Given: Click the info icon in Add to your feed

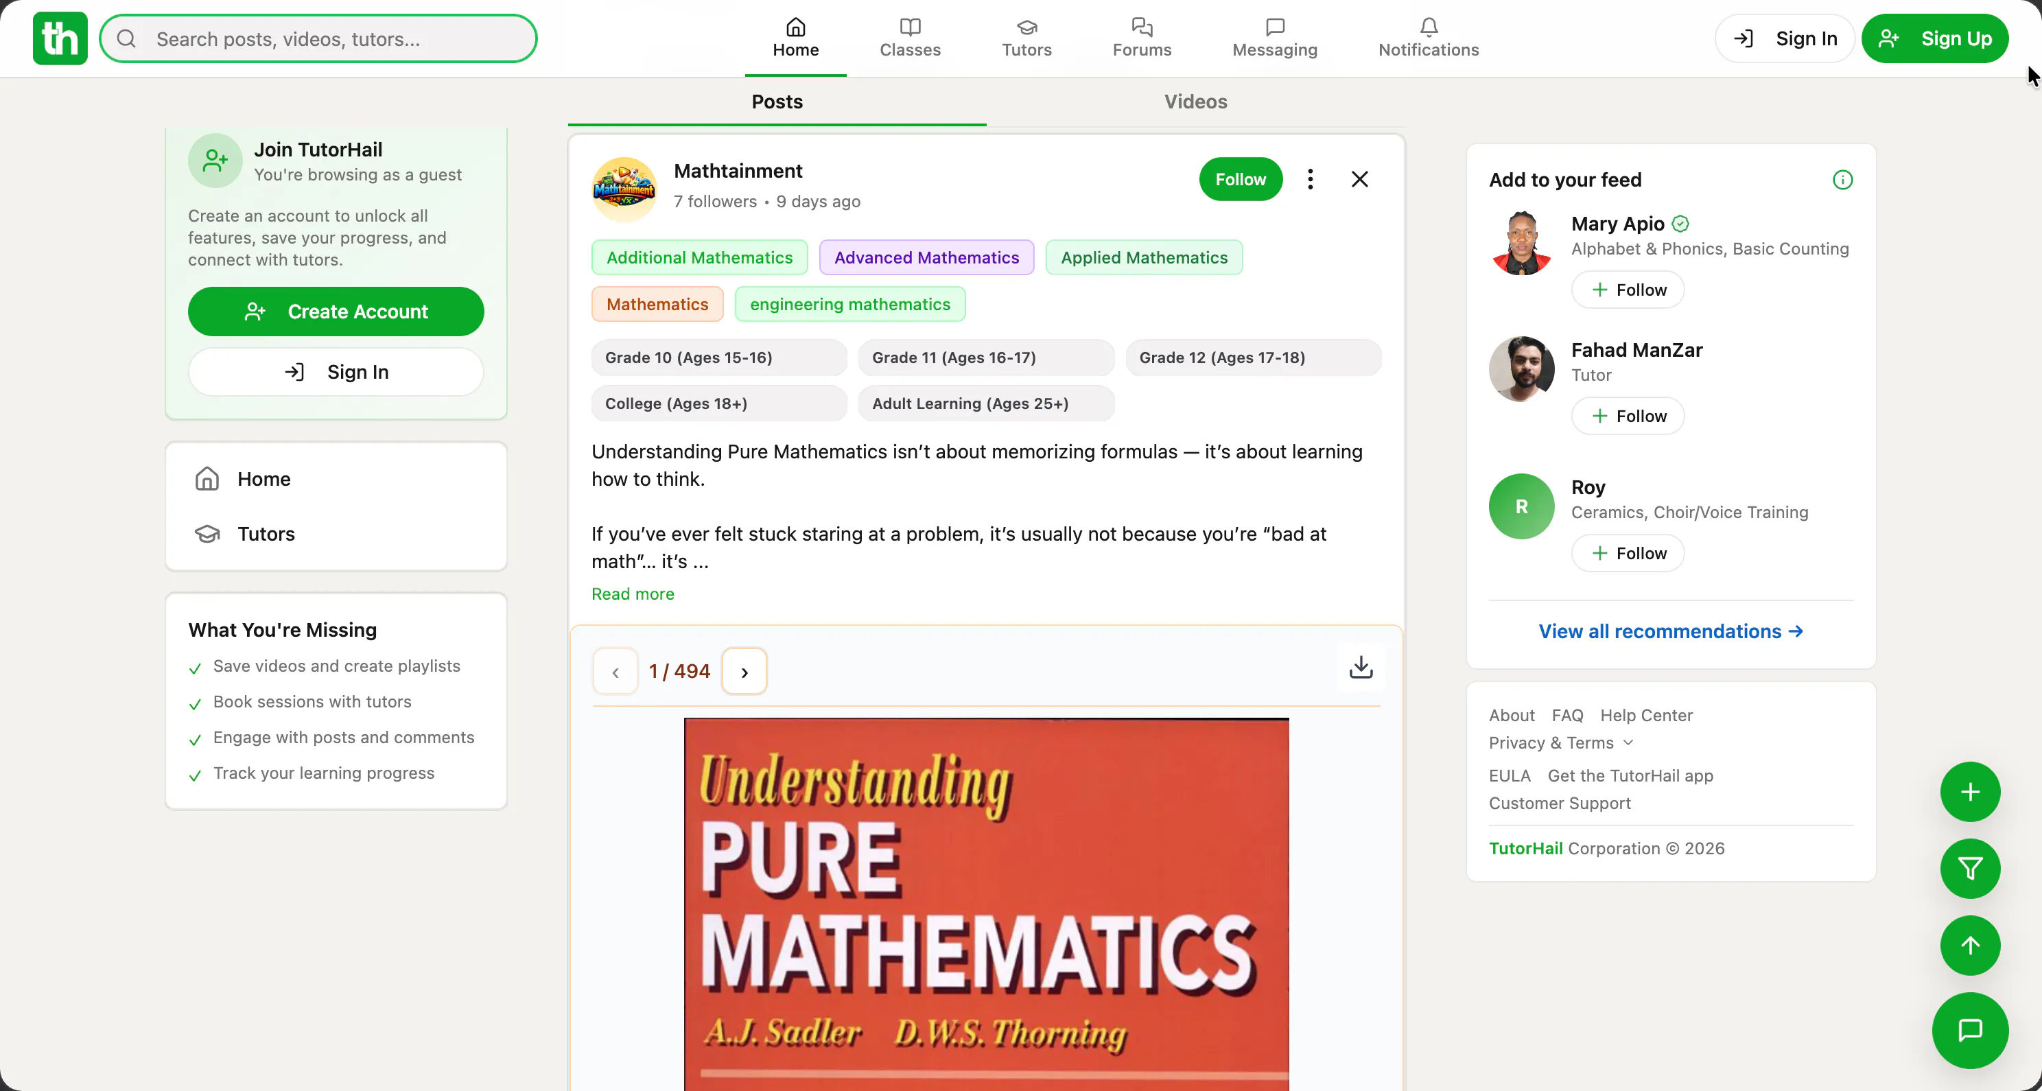Looking at the screenshot, I should pyautogui.click(x=1842, y=180).
